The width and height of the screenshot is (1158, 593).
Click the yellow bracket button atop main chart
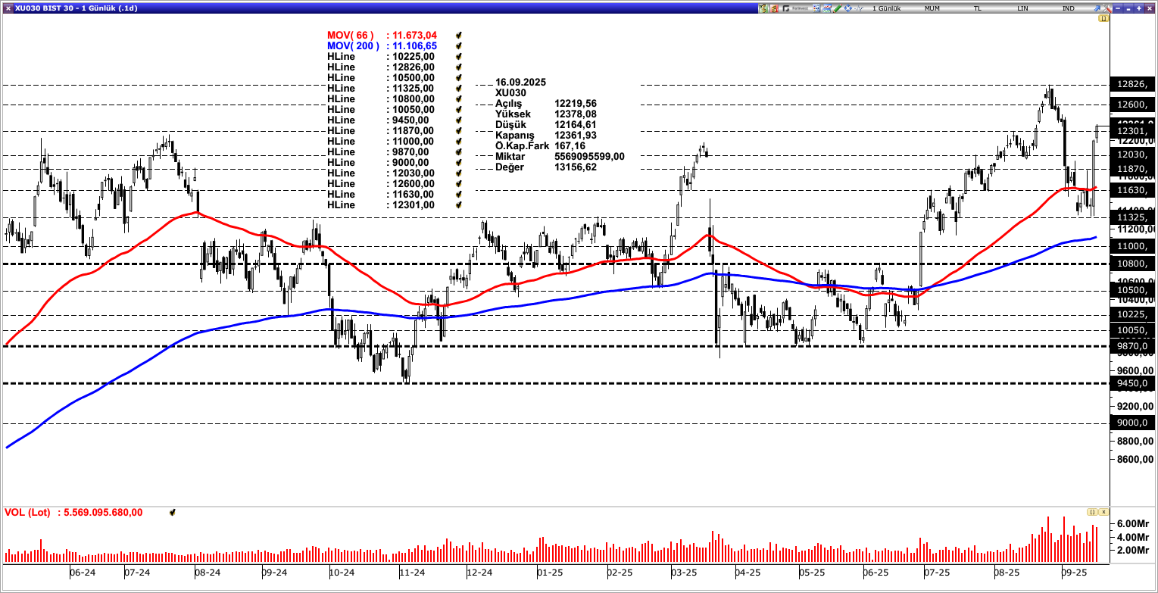1103,18
